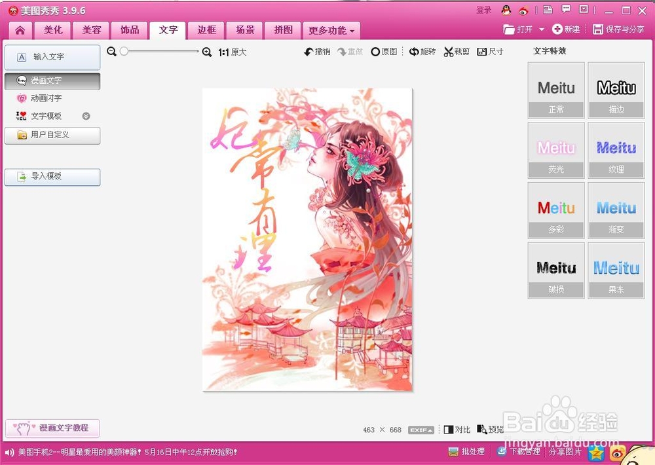Image resolution: width=655 pixels, height=465 pixels.
Task: Click the 旋转 rotate tool
Action: (422, 52)
